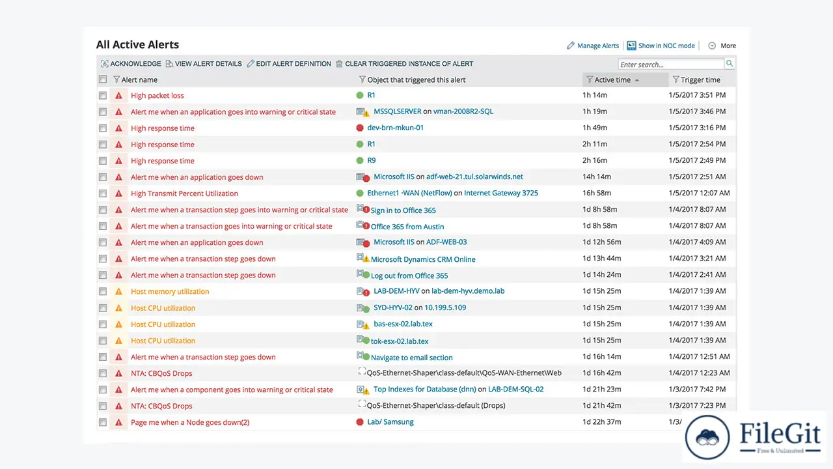Open LAB-DEM-SQL-02 node link

click(x=515, y=390)
